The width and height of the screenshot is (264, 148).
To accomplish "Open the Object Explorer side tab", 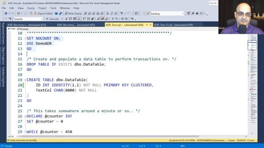I will pos(3,55).
